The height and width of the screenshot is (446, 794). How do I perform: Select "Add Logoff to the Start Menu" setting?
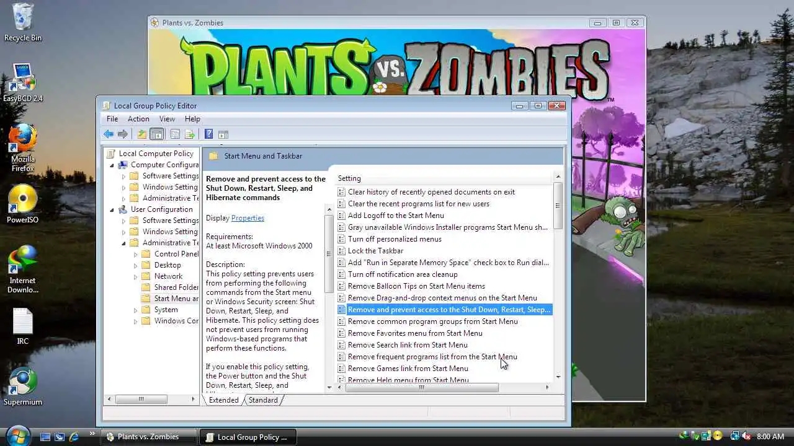(396, 216)
